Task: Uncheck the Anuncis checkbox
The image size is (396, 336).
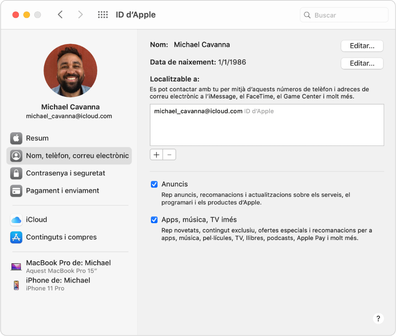Action: [x=154, y=185]
